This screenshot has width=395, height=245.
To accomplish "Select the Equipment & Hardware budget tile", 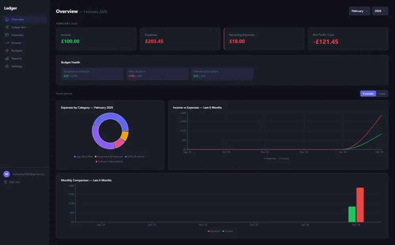I will [x=92, y=74].
